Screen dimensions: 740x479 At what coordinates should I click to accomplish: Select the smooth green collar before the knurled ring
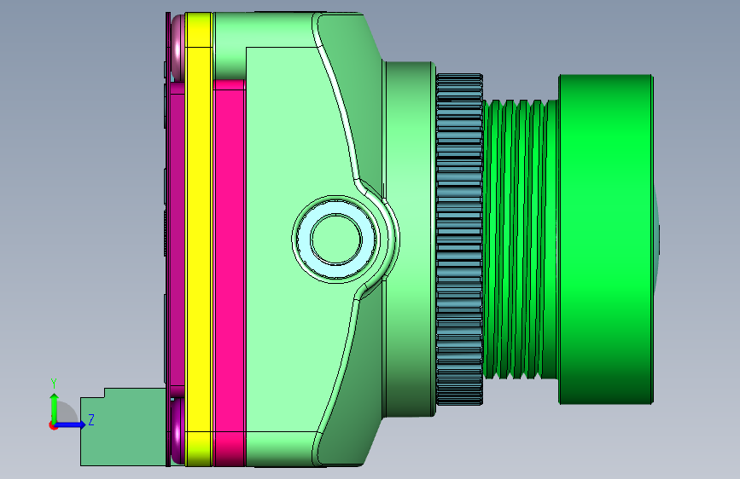click(x=410, y=239)
